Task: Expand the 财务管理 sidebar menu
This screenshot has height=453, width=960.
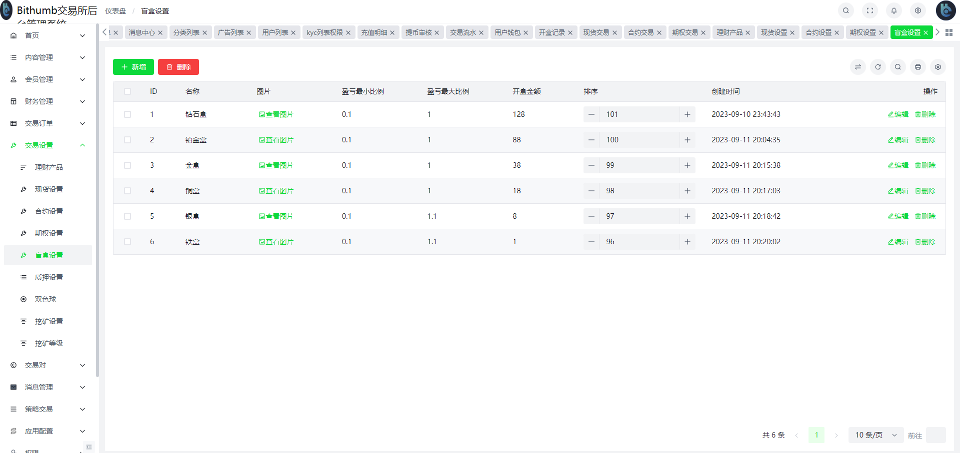Action: (x=48, y=101)
